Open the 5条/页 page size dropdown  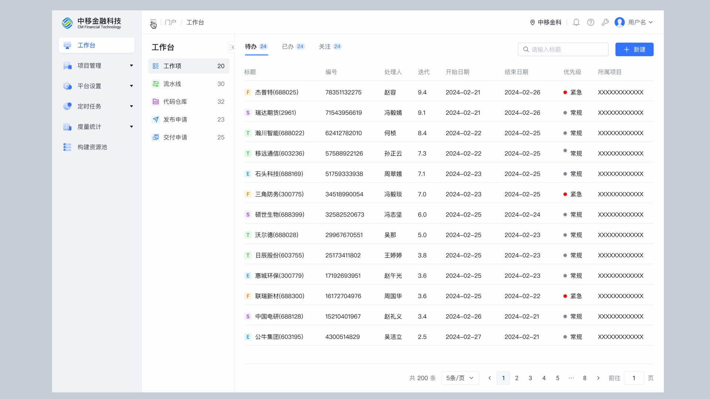click(460, 378)
